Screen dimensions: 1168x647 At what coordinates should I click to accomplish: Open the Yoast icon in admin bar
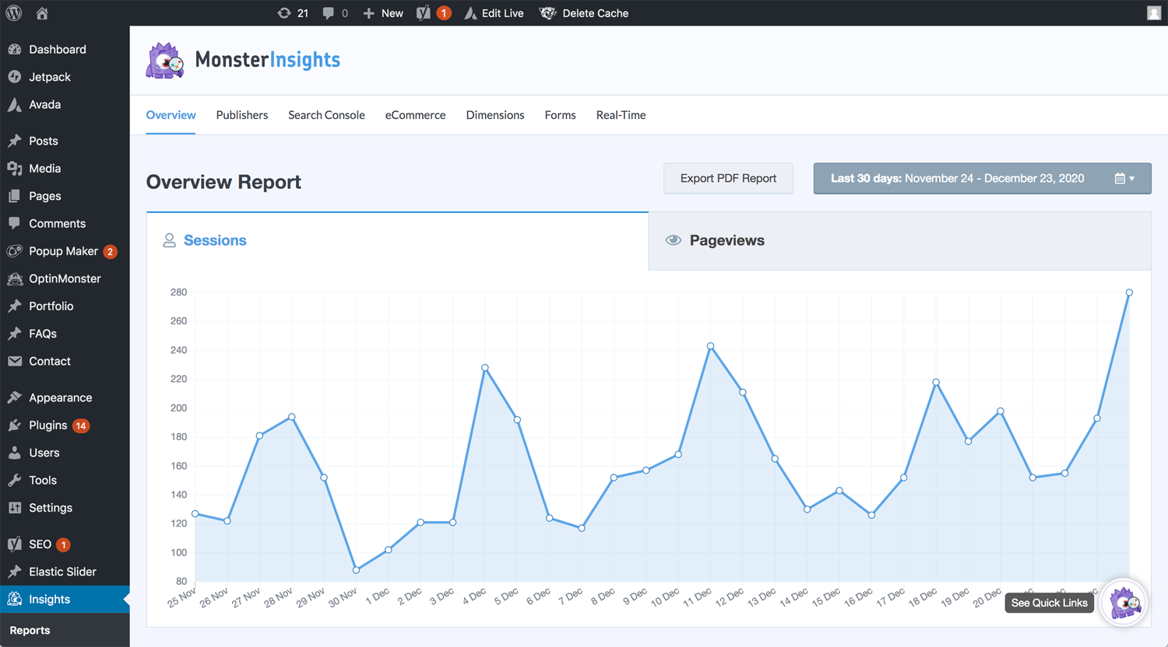pos(424,13)
